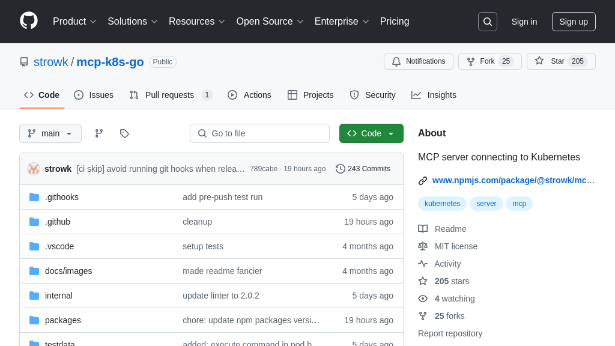Click the docs/images folder icon
Viewport: 615px width, 346px height.
(x=34, y=271)
